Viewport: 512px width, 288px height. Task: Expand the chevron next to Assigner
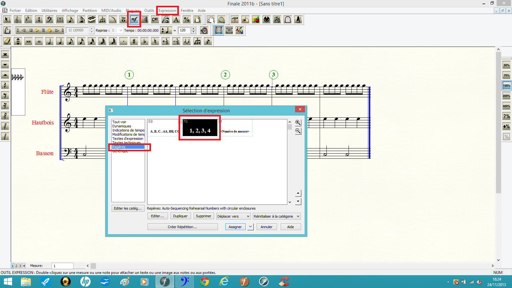[x=250, y=227]
